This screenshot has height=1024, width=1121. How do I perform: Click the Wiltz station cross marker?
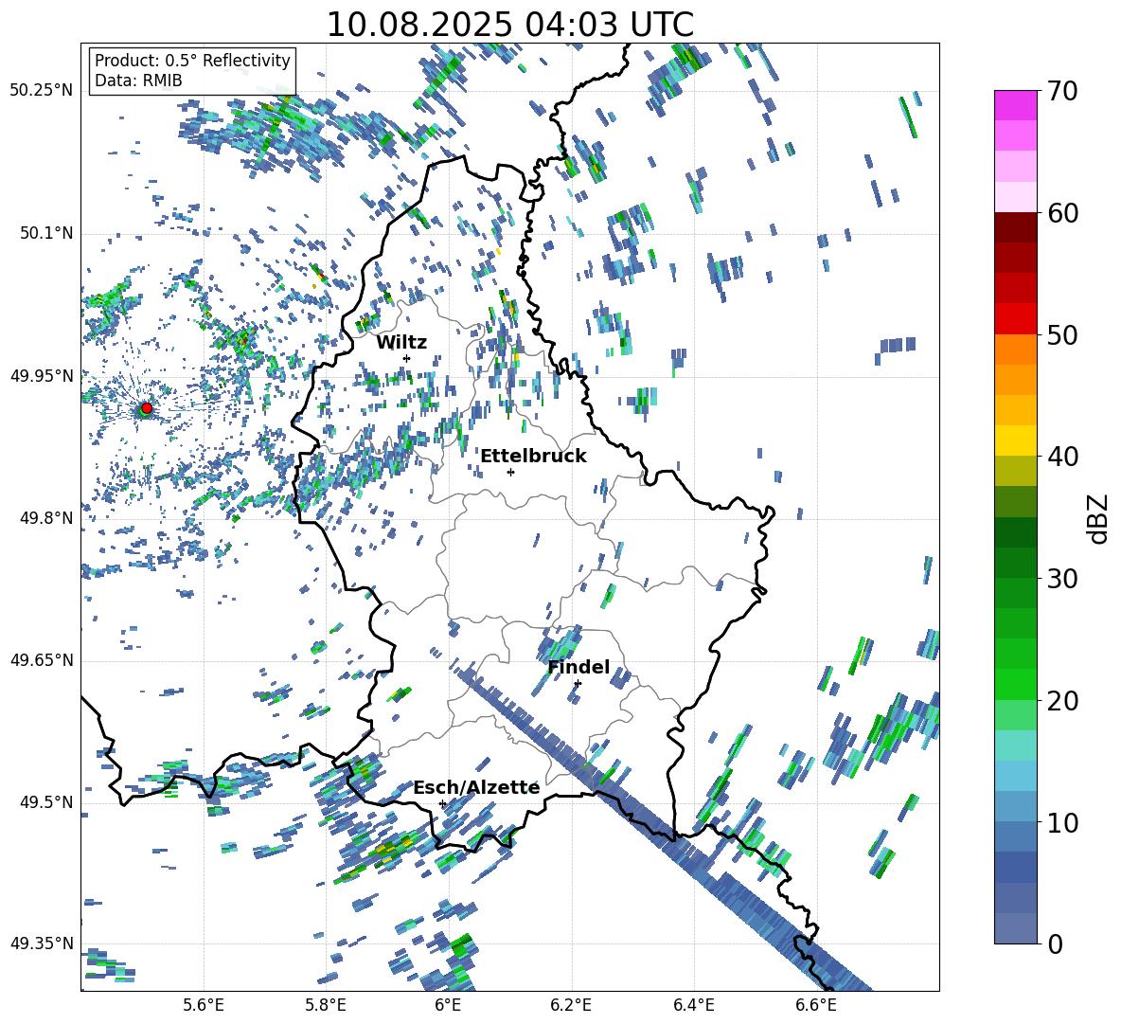pos(407,358)
